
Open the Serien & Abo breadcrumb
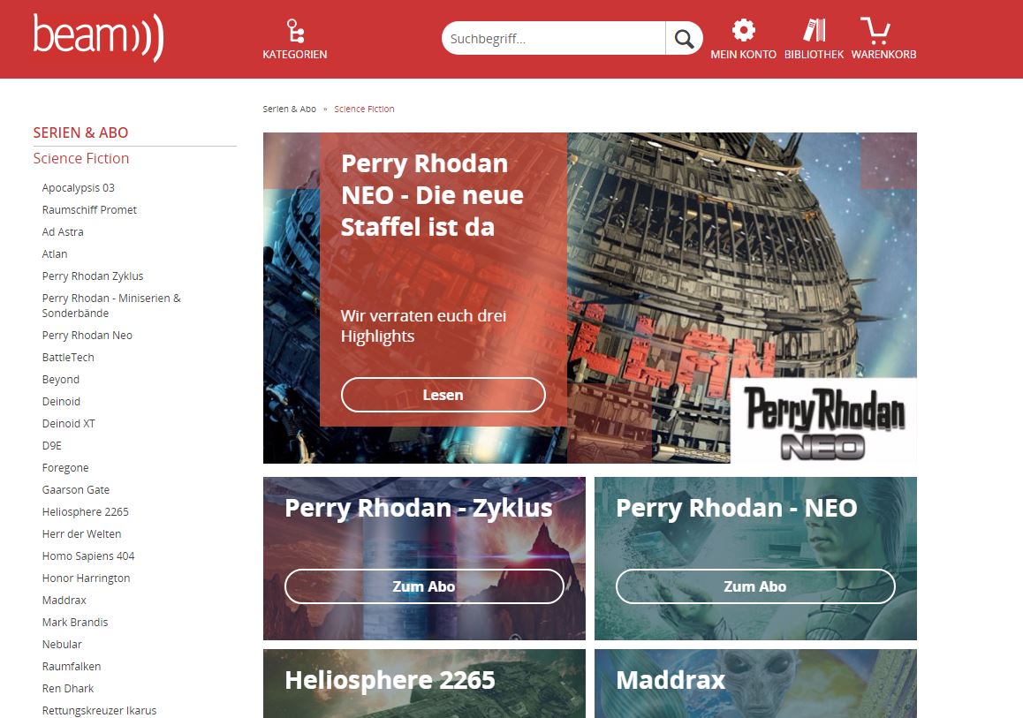(x=289, y=109)
